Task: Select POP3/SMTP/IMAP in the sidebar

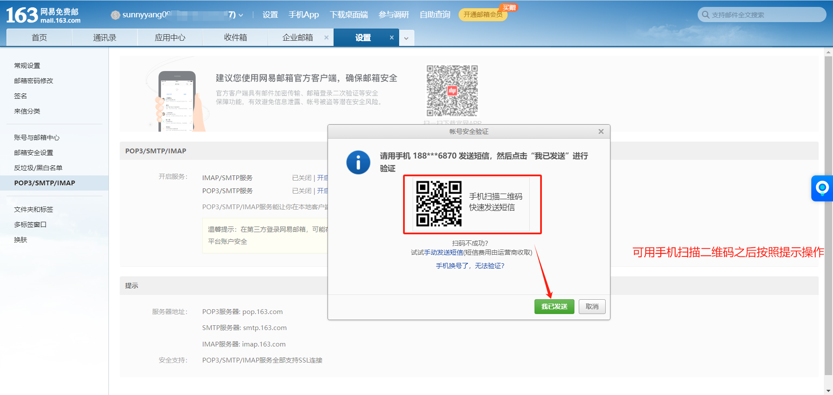Action: tap(54, 183)
